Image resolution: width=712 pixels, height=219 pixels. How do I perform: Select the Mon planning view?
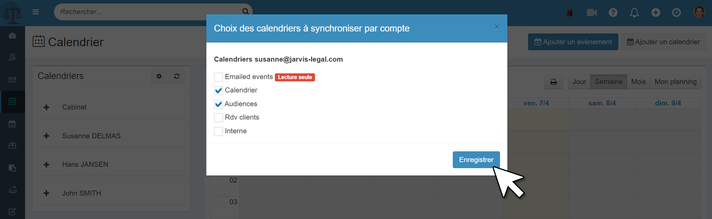pos(675,82)
